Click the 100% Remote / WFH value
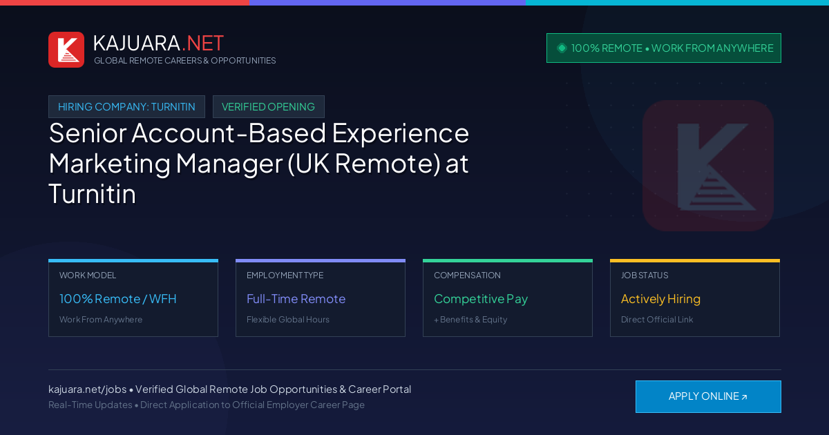Image resolution: width=829 pixels, height=435 pixels. [x=118, y=299]
